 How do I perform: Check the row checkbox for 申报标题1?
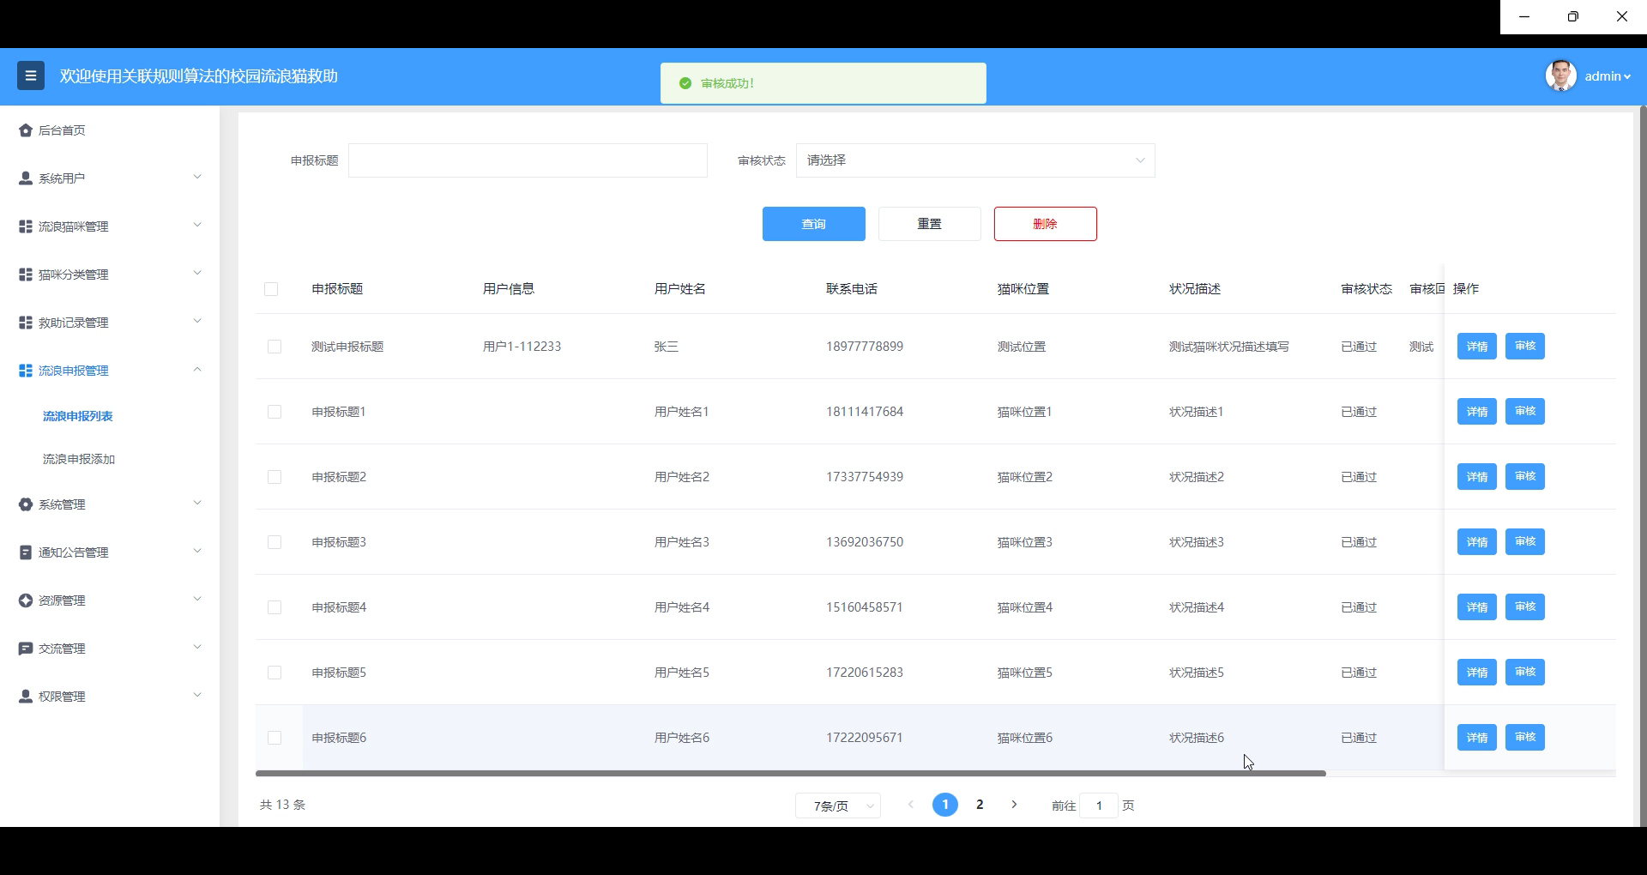click(274, 412)
